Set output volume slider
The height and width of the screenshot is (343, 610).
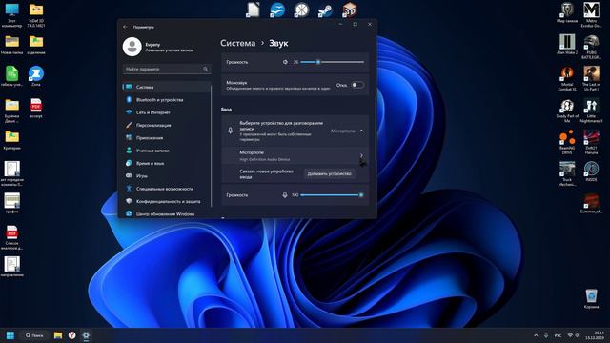[333, 62]
